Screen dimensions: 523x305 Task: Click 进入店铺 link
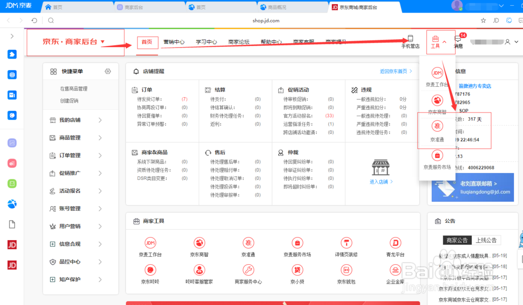(381, 182)
